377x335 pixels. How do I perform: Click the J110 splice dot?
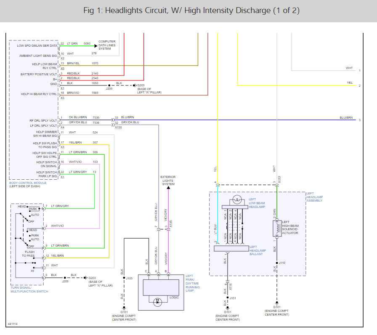coord(277,263)
